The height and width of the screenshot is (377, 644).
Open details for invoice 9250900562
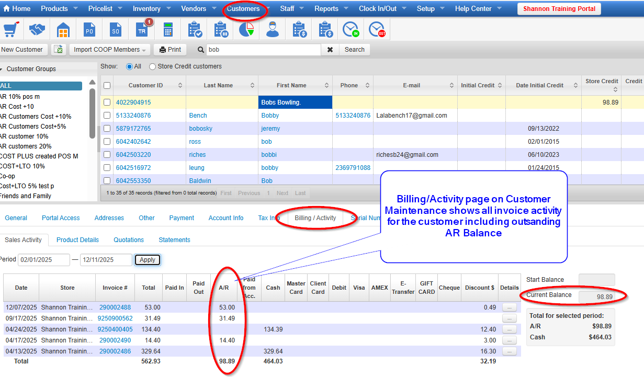(510, 318)
